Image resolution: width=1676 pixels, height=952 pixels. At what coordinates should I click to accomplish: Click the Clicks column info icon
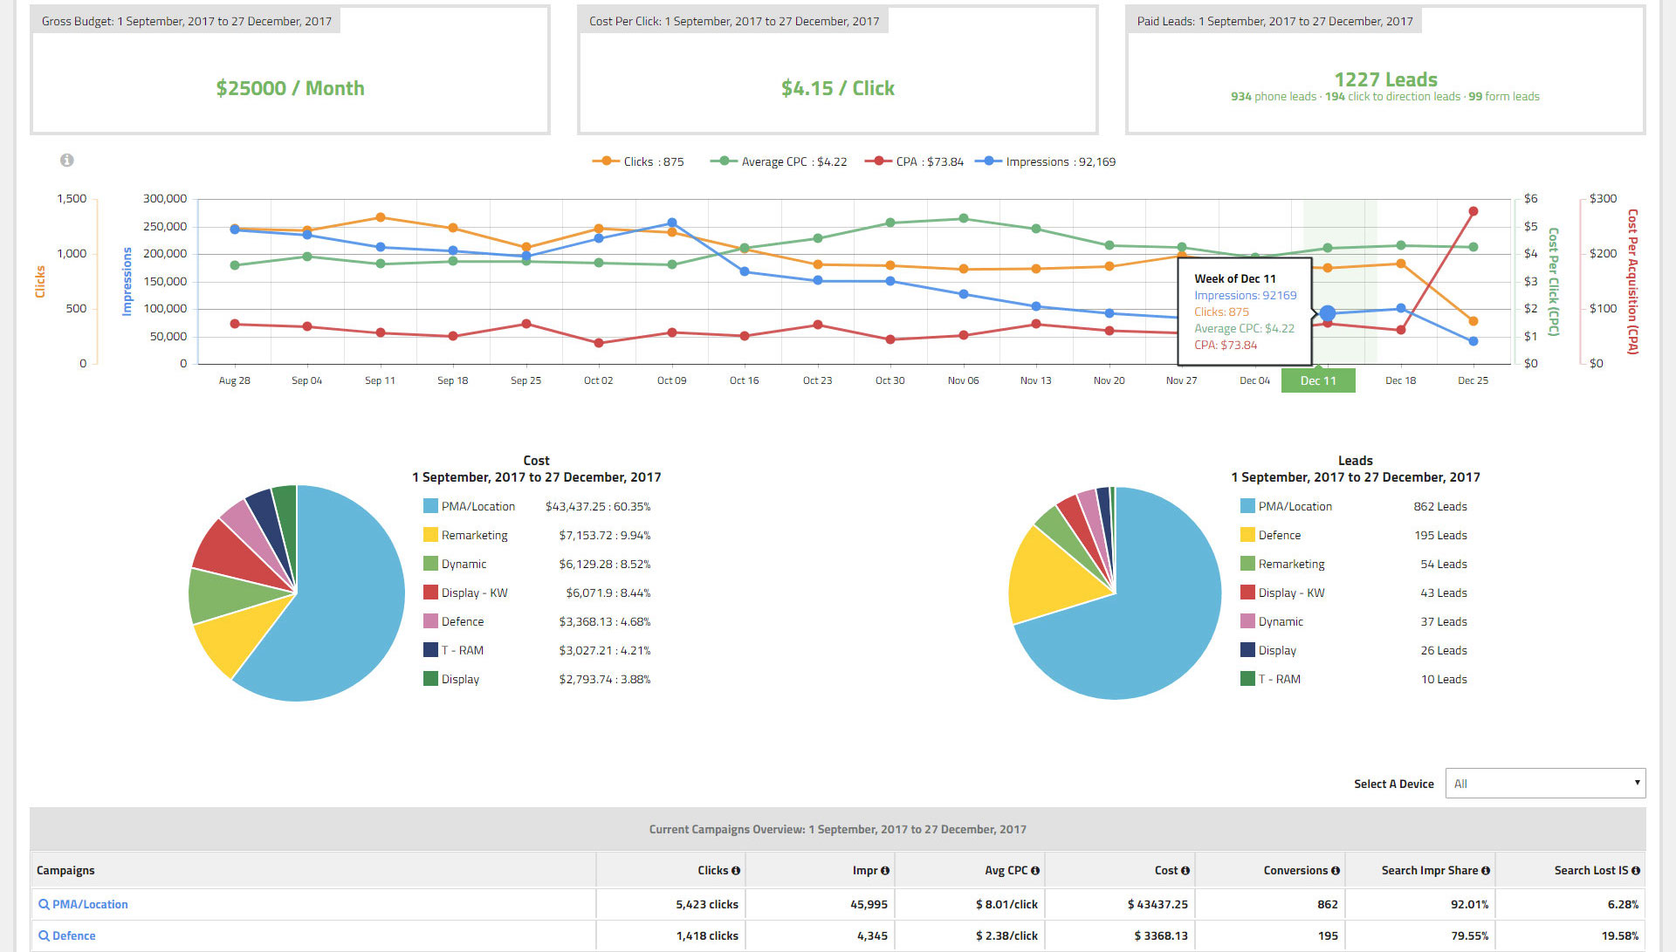(x=736, y=871)
